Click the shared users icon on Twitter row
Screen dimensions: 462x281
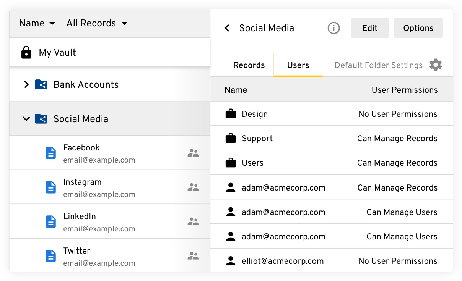193,256
